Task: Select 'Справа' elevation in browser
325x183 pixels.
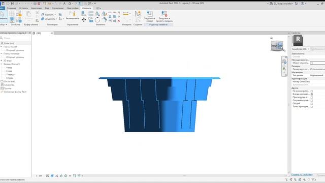Action: (x=10, y=78)
